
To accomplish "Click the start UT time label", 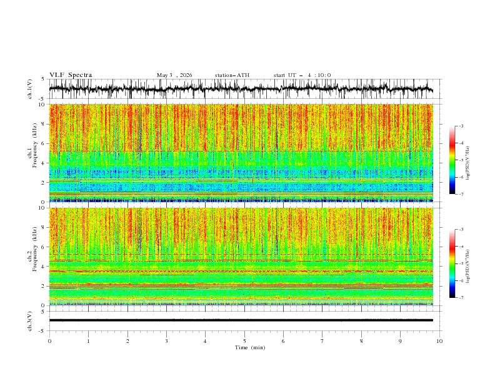I will (x=302, y=75).
